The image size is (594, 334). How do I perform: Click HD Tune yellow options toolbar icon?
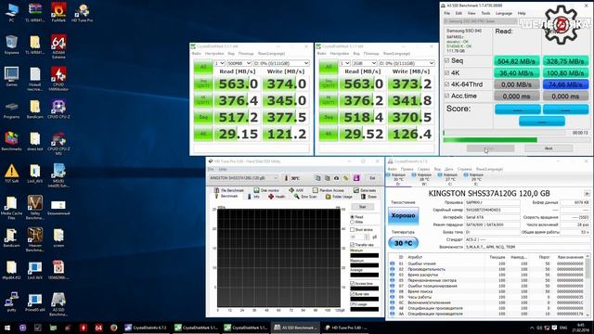(346, 178)
